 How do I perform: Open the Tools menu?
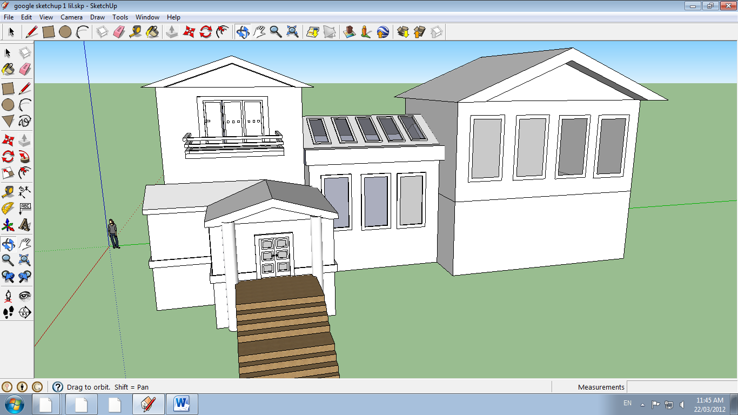point(120,17)
